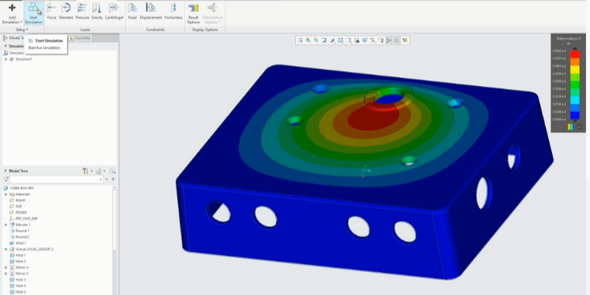This screenshot has height=295, width=590.
Task: Expand the Structure1 tree node
Action: (6, 59)
